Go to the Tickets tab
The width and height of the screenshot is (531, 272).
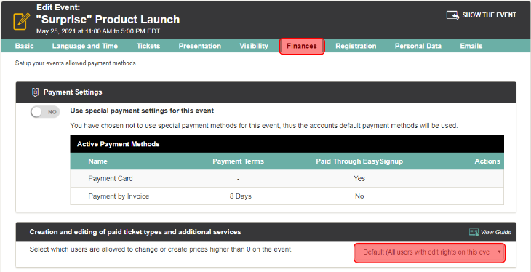148,46
